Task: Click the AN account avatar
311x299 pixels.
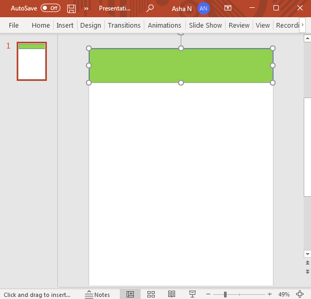Action: pyautogui.click(x=204, y=8)
